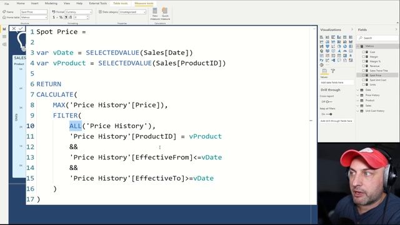
Task: Open the Help ribbon tab
Action: point(79,4)
